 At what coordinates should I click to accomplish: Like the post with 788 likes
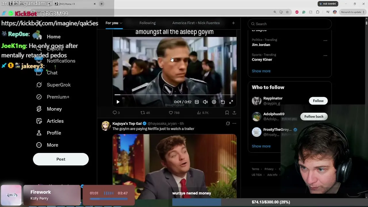tap(174, 113)
